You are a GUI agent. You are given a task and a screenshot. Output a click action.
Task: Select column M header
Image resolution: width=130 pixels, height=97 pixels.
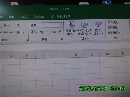pyautogui.click(x=108, y=54)
